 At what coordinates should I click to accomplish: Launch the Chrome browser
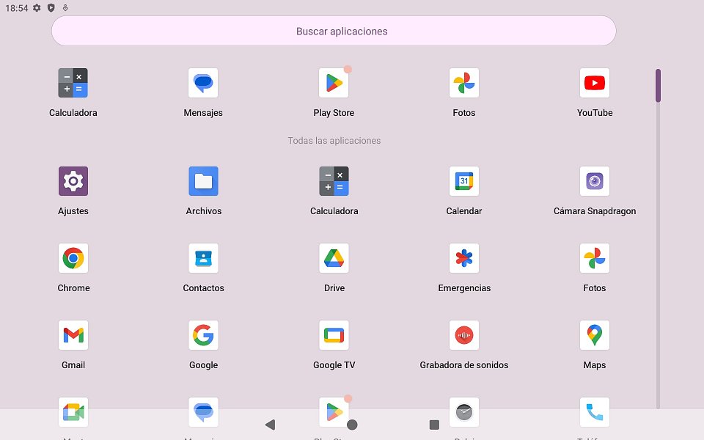tap(73, 258)
